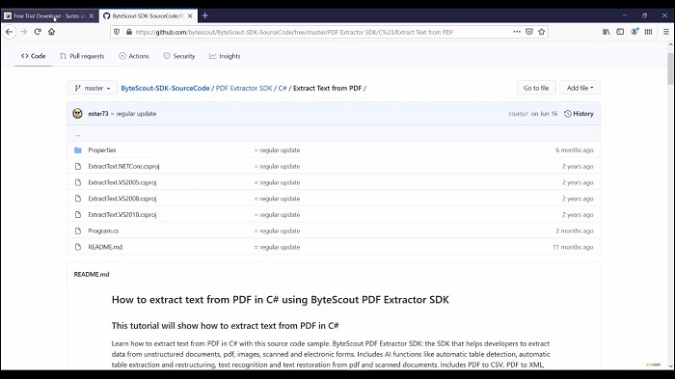
Task: Click the estar73 avatar image
Action: (77, 113)
